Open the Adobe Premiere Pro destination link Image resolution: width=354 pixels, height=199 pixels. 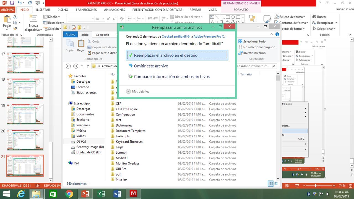(x=210, y=36)
